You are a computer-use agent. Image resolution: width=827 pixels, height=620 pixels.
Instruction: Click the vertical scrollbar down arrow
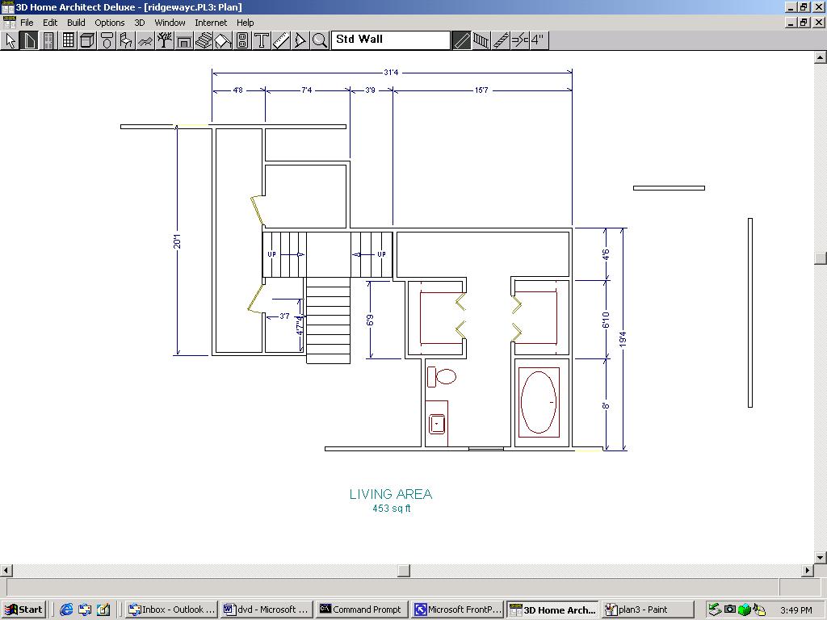click(x=821, y=557)
